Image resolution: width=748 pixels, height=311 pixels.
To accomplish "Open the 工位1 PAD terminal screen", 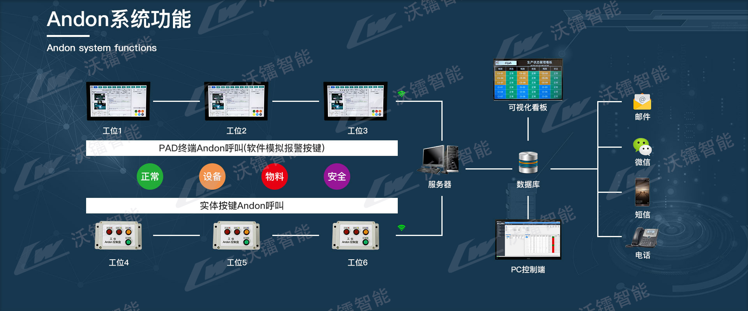I will click(x=118, y=101).
